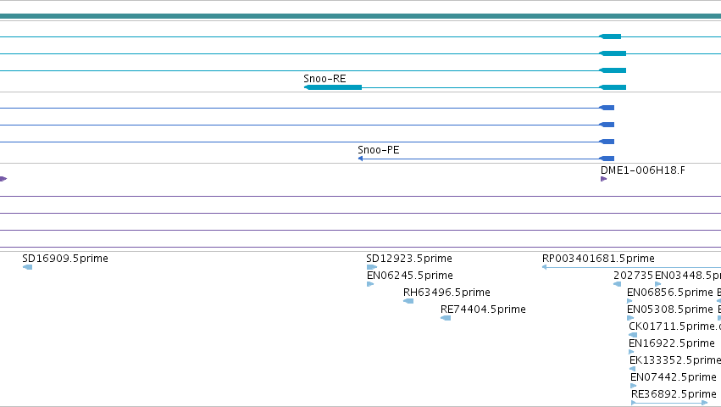
Task: Select the EN06856.5prime label
Action: [x=670, y=293]
